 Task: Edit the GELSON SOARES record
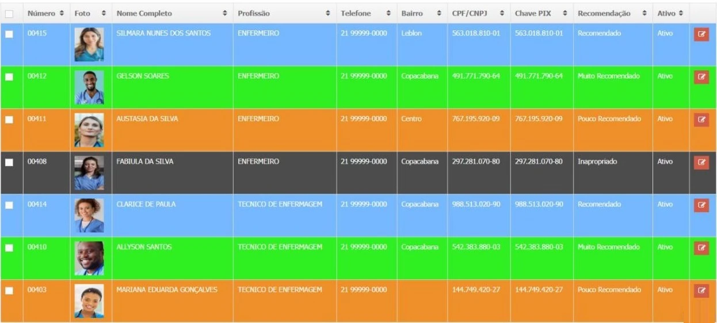point(701,76)
